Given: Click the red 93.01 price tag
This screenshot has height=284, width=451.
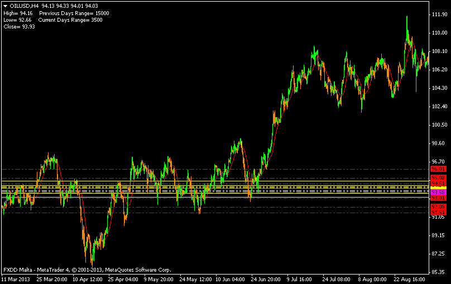Looking at the screenshot, I should pyautogui.click(x=438, y=198).
